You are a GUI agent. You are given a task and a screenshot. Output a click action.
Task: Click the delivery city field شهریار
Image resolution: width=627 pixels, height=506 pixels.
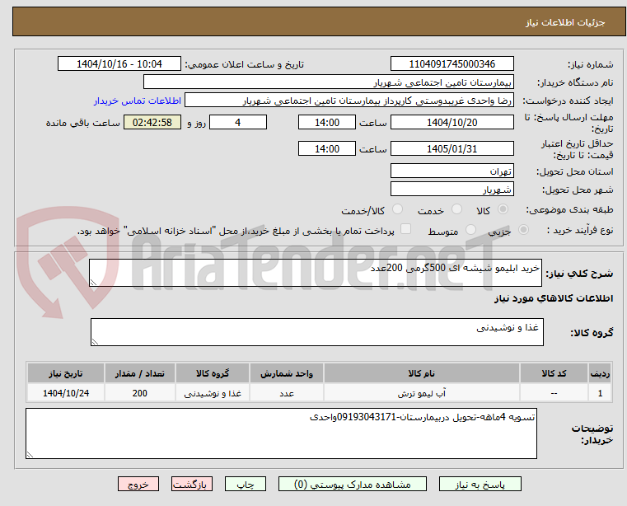tap(452, 190)
